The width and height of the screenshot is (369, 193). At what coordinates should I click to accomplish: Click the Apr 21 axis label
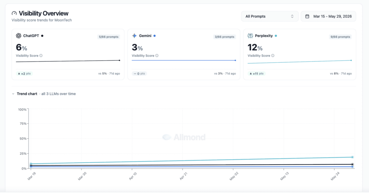[183, 176]
